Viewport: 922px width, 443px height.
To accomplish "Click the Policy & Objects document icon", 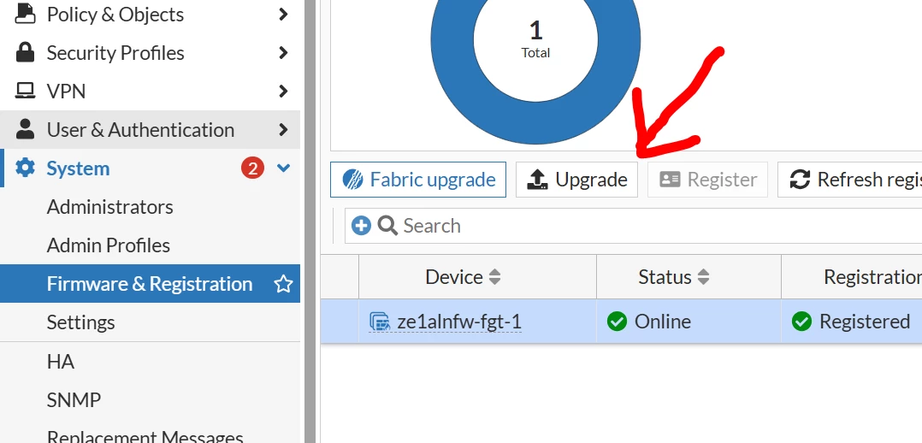I will tap(25, 13).
